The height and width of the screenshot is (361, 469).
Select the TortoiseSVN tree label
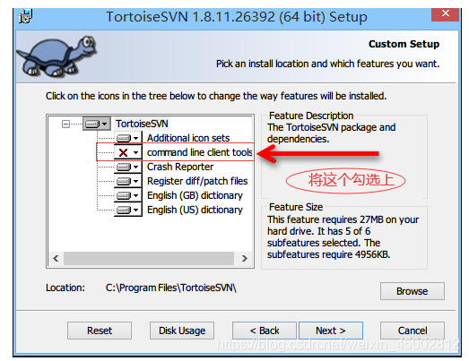point(142,124)
